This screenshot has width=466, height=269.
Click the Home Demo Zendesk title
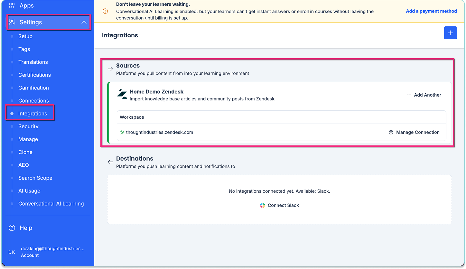(x=156, y=92)
